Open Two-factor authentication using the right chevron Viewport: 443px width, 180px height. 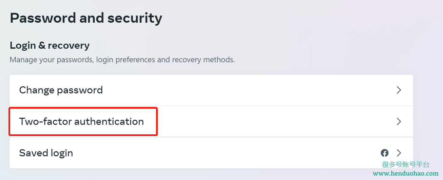pyautogui.click(x=399, y=121)
